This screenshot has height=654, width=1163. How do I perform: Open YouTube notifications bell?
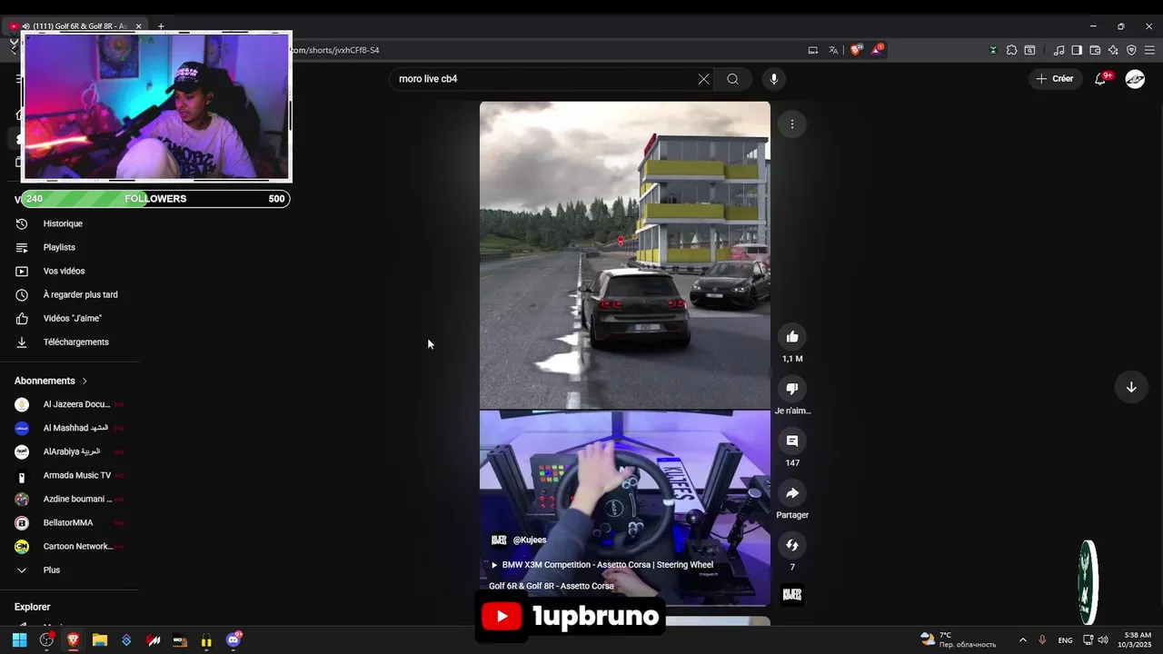(1101, 79)
